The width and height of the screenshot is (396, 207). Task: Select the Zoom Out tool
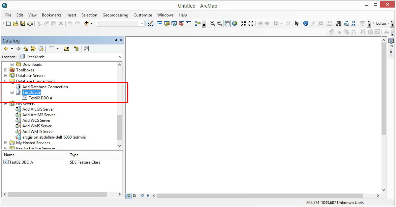pyautogui.click(x=220, y=23)
